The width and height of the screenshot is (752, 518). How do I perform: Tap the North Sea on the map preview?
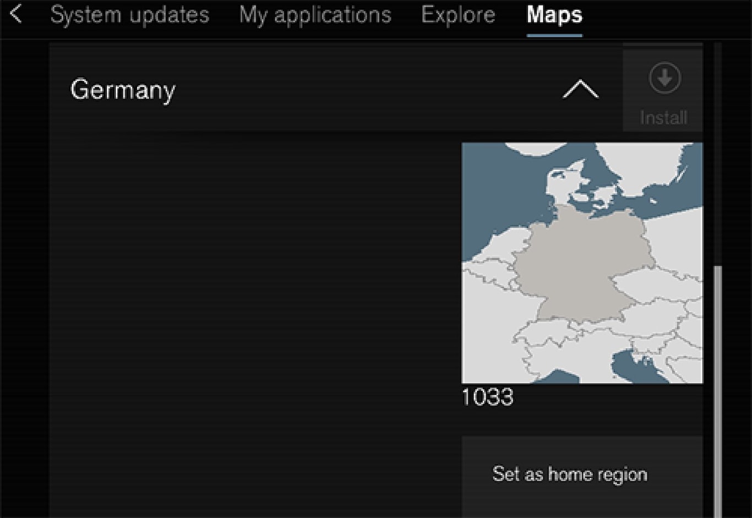click(501, 193)
